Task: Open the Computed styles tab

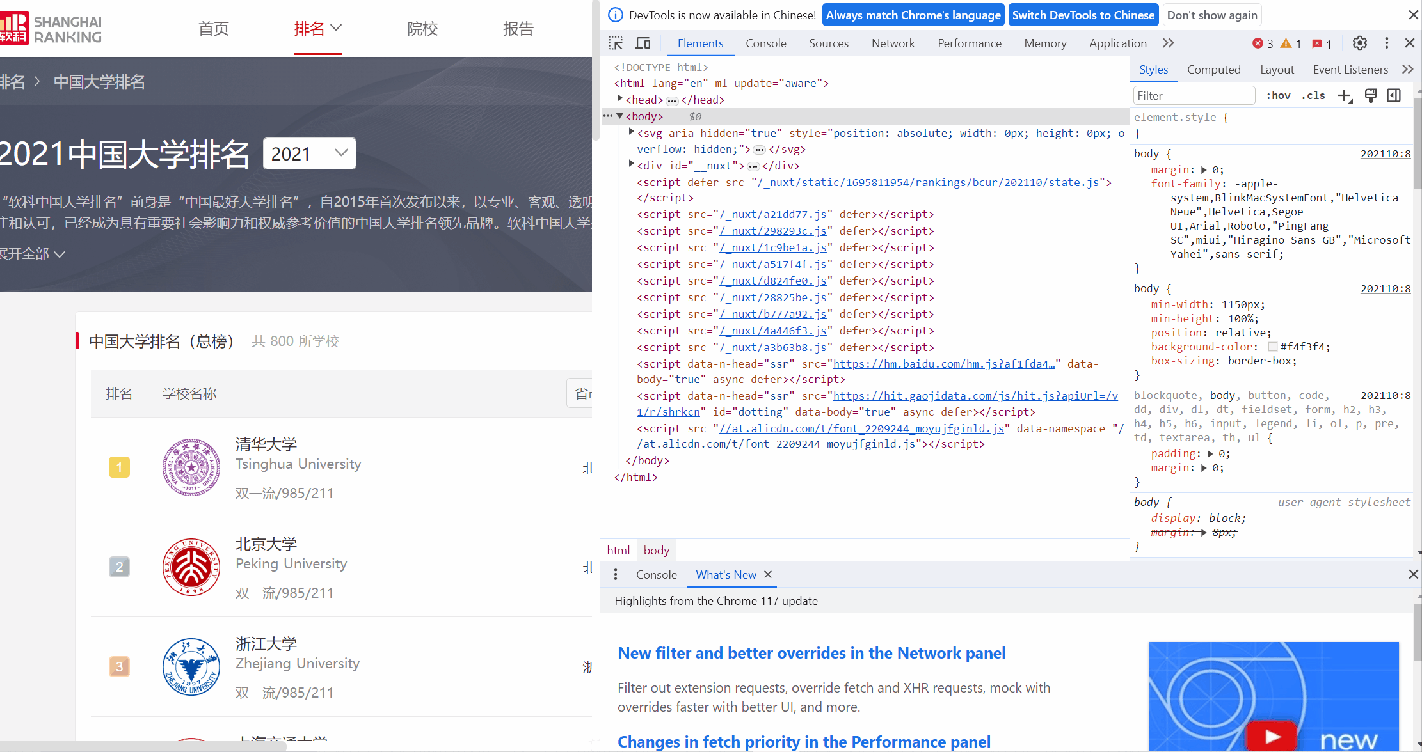Action: pos(1213,69)
